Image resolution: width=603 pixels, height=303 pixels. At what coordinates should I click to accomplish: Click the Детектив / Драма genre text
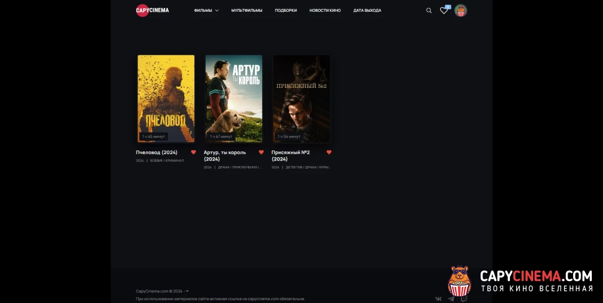click(308, 167)
